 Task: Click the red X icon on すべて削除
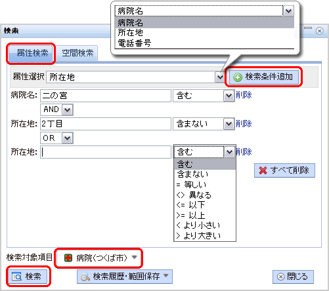click(x=263, y=170)
